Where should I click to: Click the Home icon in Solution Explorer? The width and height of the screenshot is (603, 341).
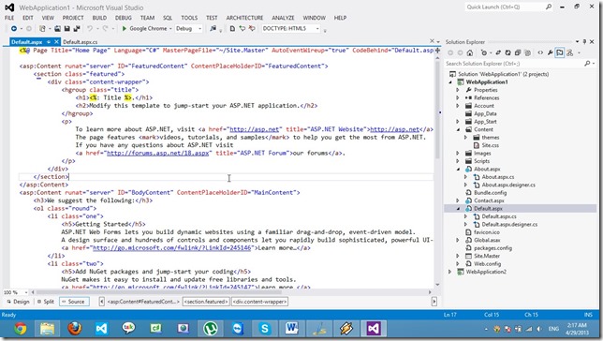pyautogui.click(x=469, y=52)
